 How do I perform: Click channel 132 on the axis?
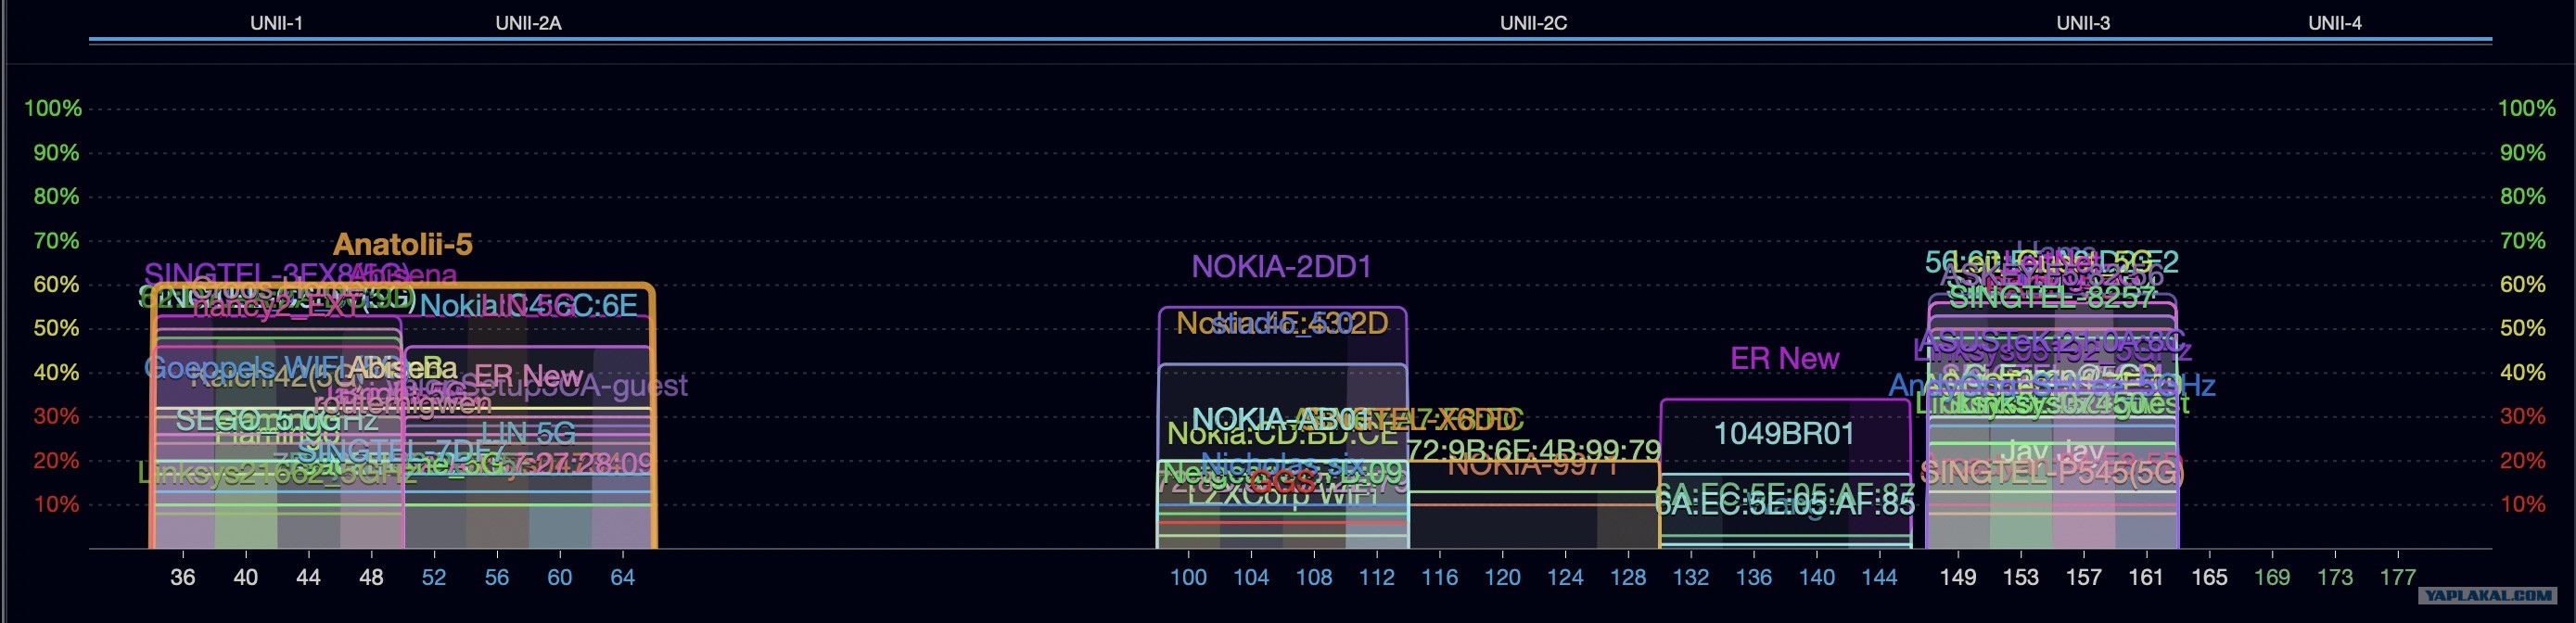click(1691, 577)
